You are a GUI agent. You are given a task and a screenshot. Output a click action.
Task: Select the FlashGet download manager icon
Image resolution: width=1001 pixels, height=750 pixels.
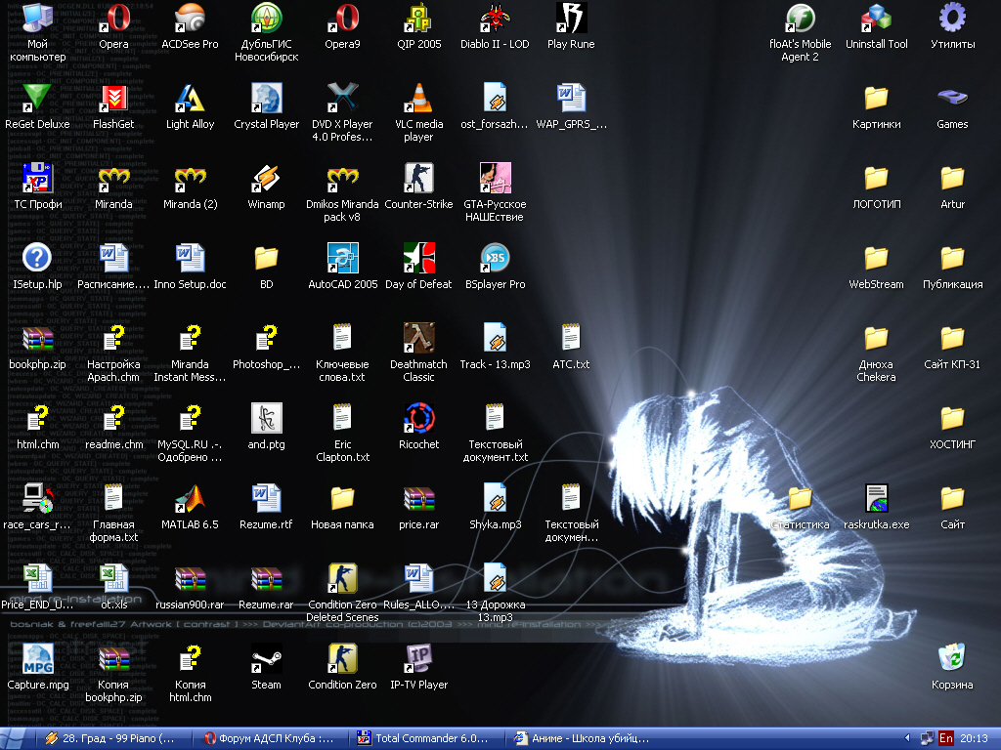[113, 98]
